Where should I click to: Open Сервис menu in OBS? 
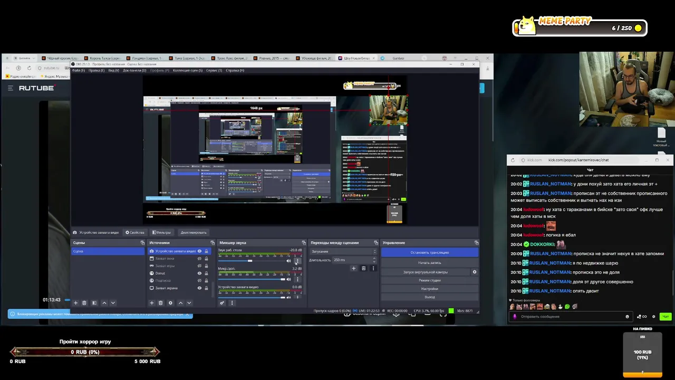click(214, 70)
